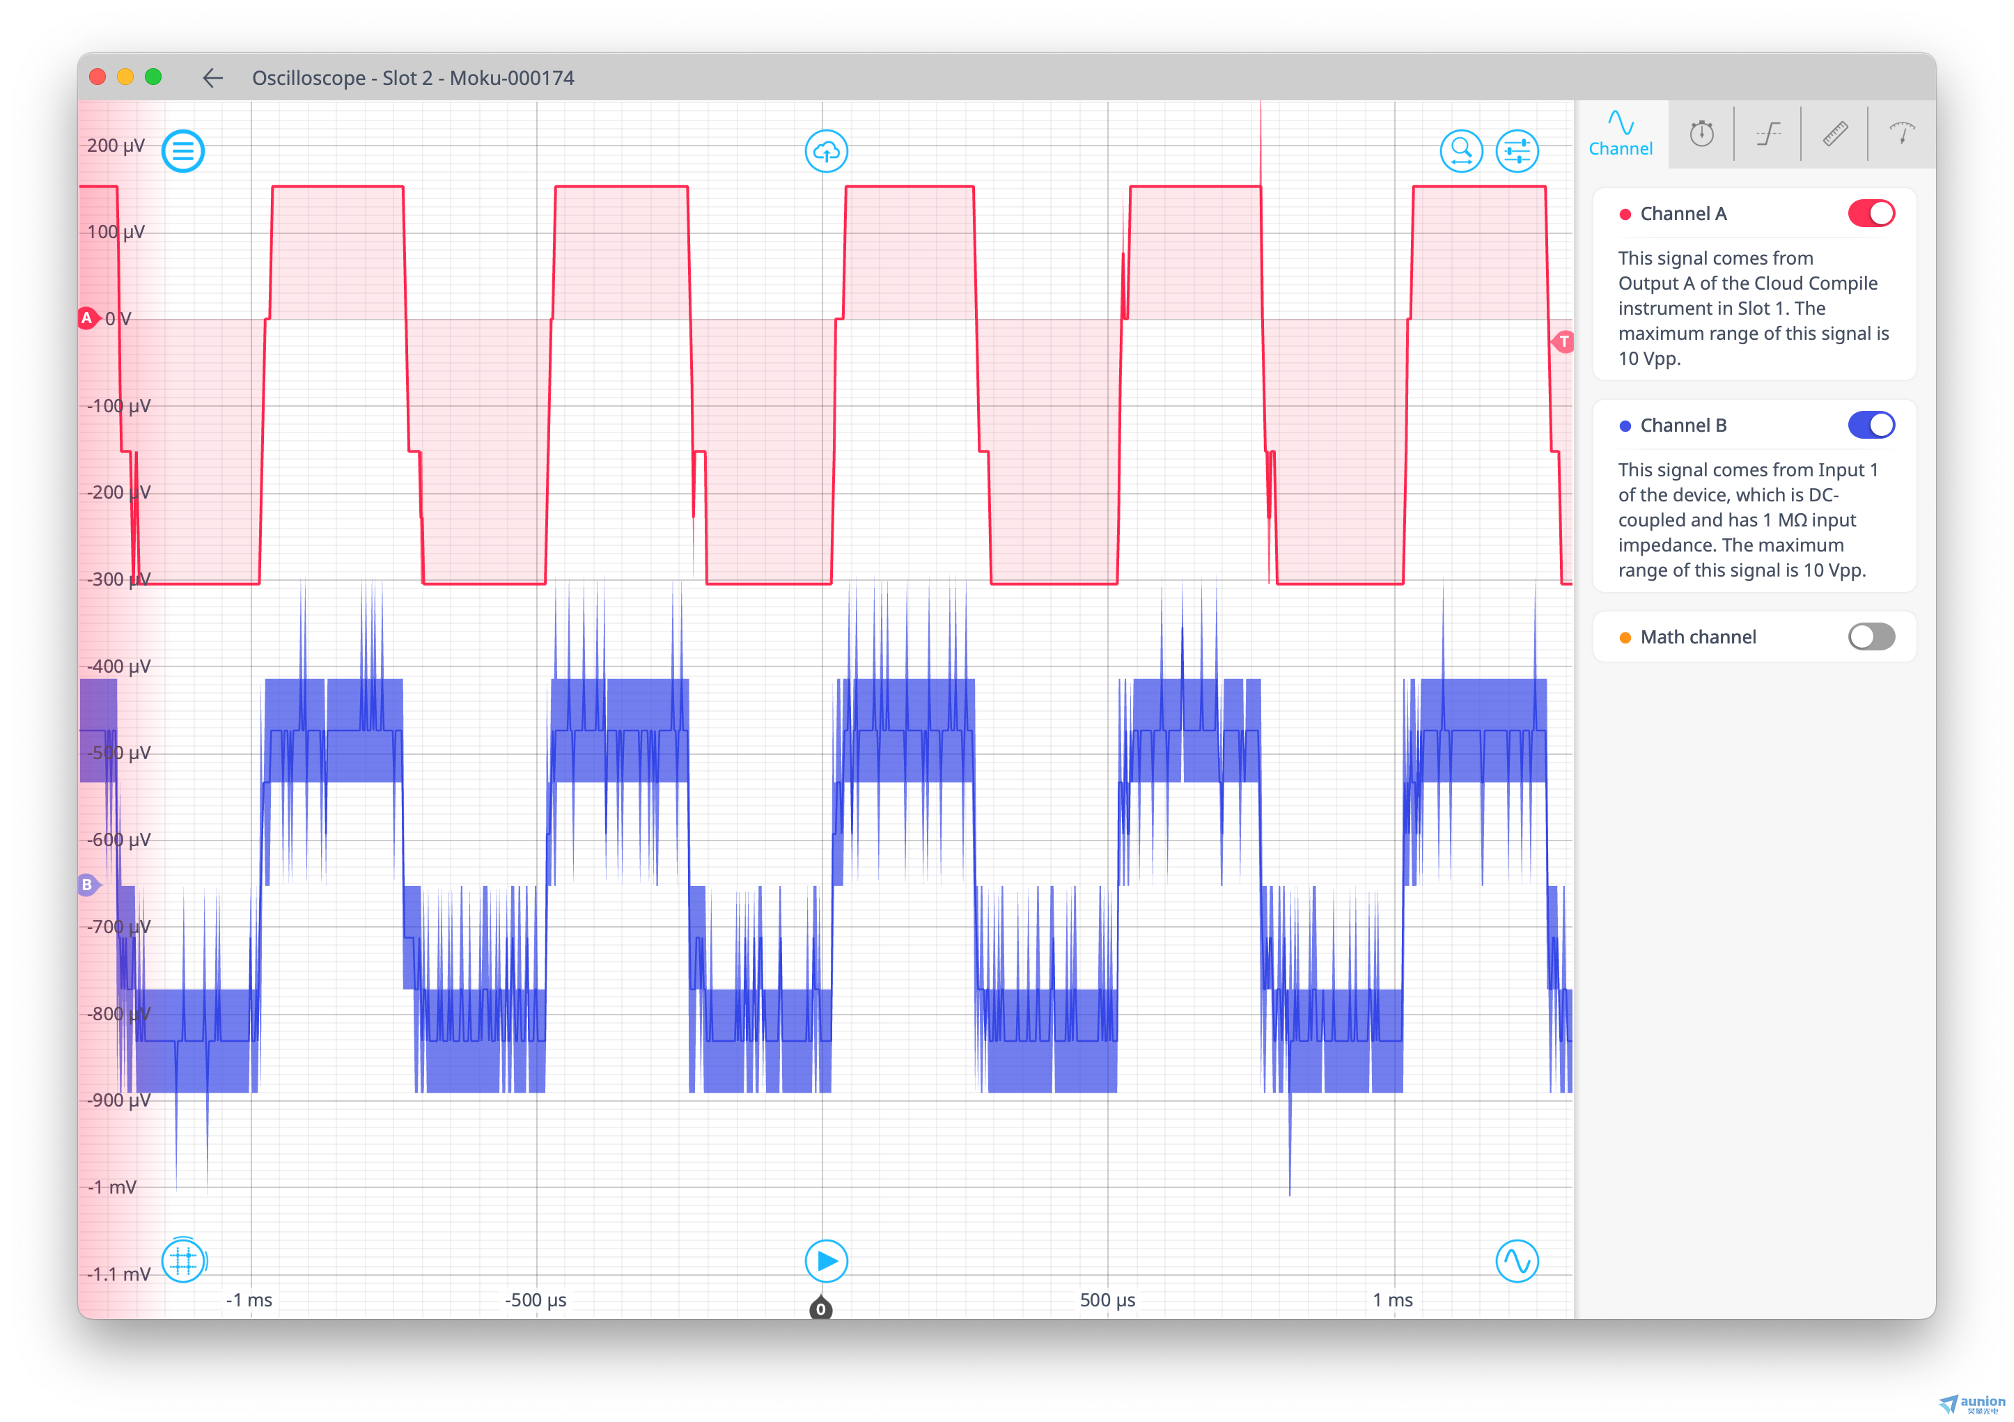Viewport: 2014px width, 1422px height.
Task: Click the 200 µV axis label
Action: pyautogui.click(x=116, y=146)
